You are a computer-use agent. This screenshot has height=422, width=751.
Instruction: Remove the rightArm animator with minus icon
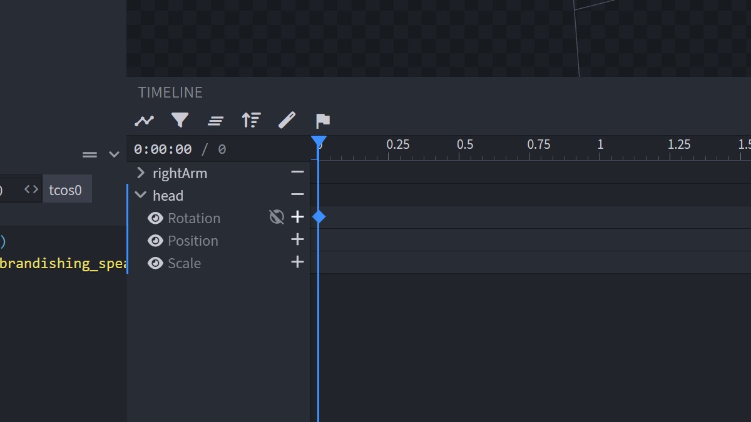tap(297, 172)
